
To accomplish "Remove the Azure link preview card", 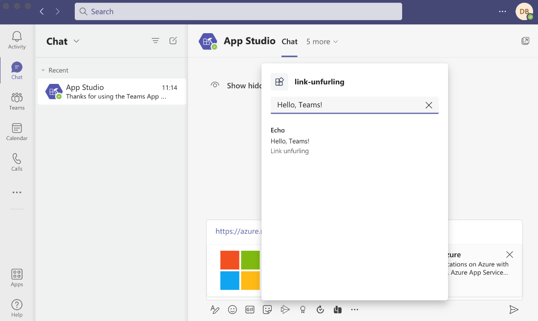I will (x=509, y=255).
